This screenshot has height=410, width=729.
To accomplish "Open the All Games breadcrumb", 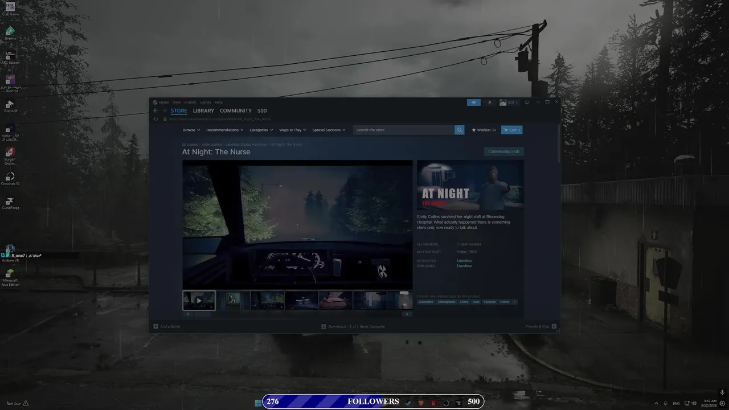I will click(x=190, y=145).
